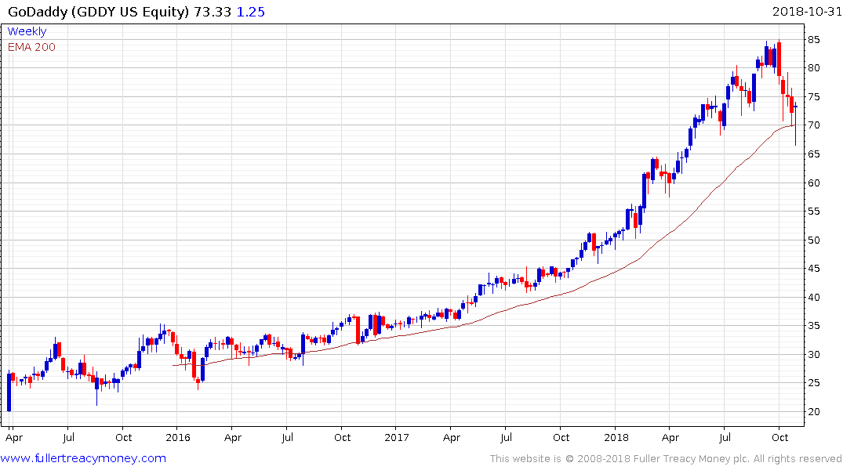The image size is (843, 470).
Task: Click the 73.33 last price value
Action: click(213, 12)
